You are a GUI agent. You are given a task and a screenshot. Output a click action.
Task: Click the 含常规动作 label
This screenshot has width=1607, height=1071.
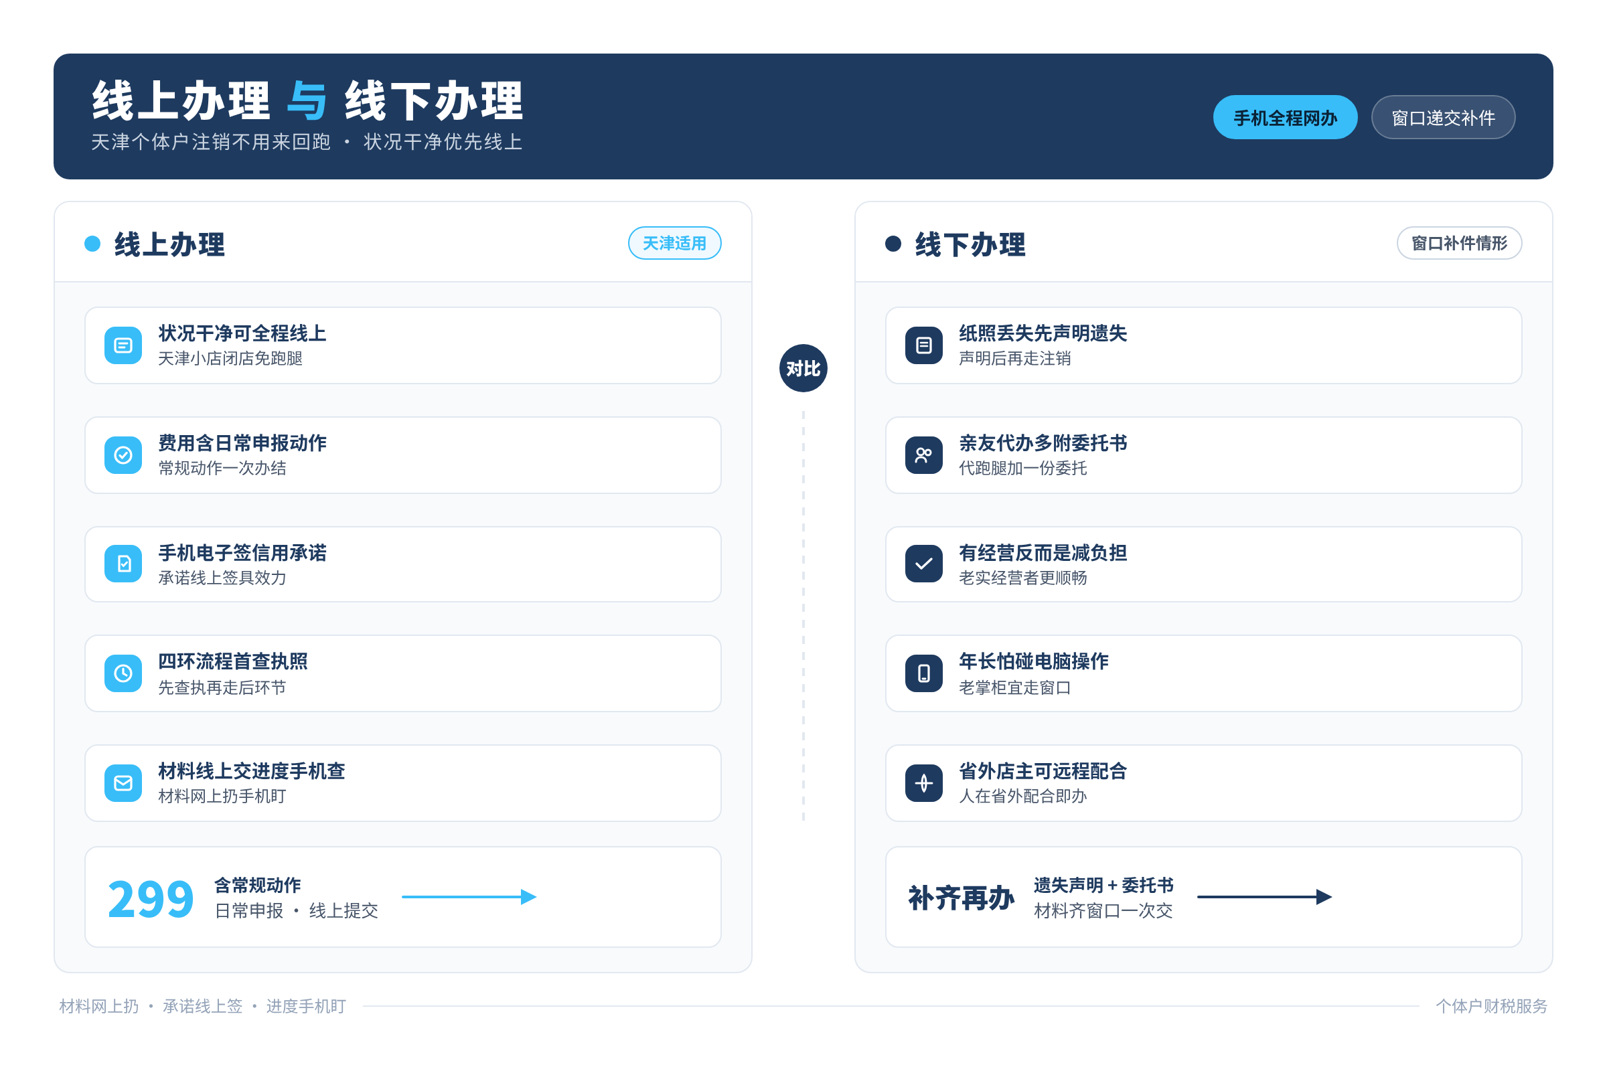click(x=258, y=885)
